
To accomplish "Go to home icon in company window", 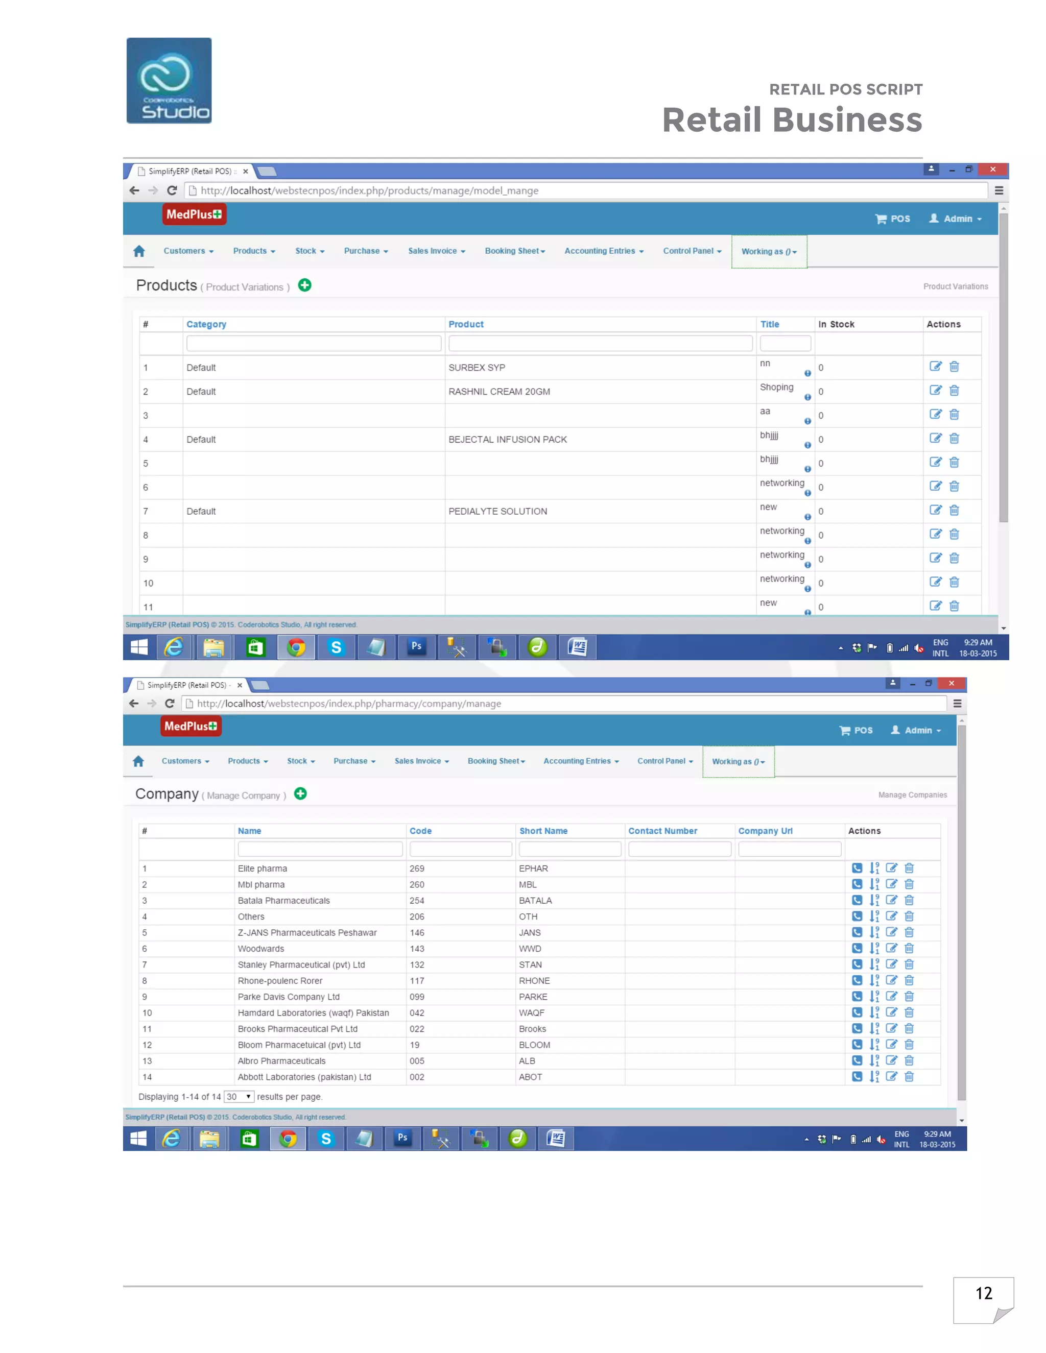I will pyautogui.click(x=138, y=761).
